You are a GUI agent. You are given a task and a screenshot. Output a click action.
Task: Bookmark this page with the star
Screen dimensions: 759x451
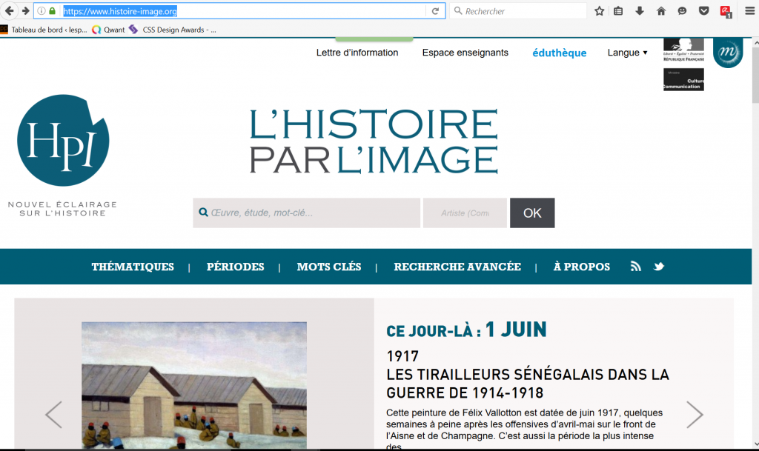coord(598,11)
